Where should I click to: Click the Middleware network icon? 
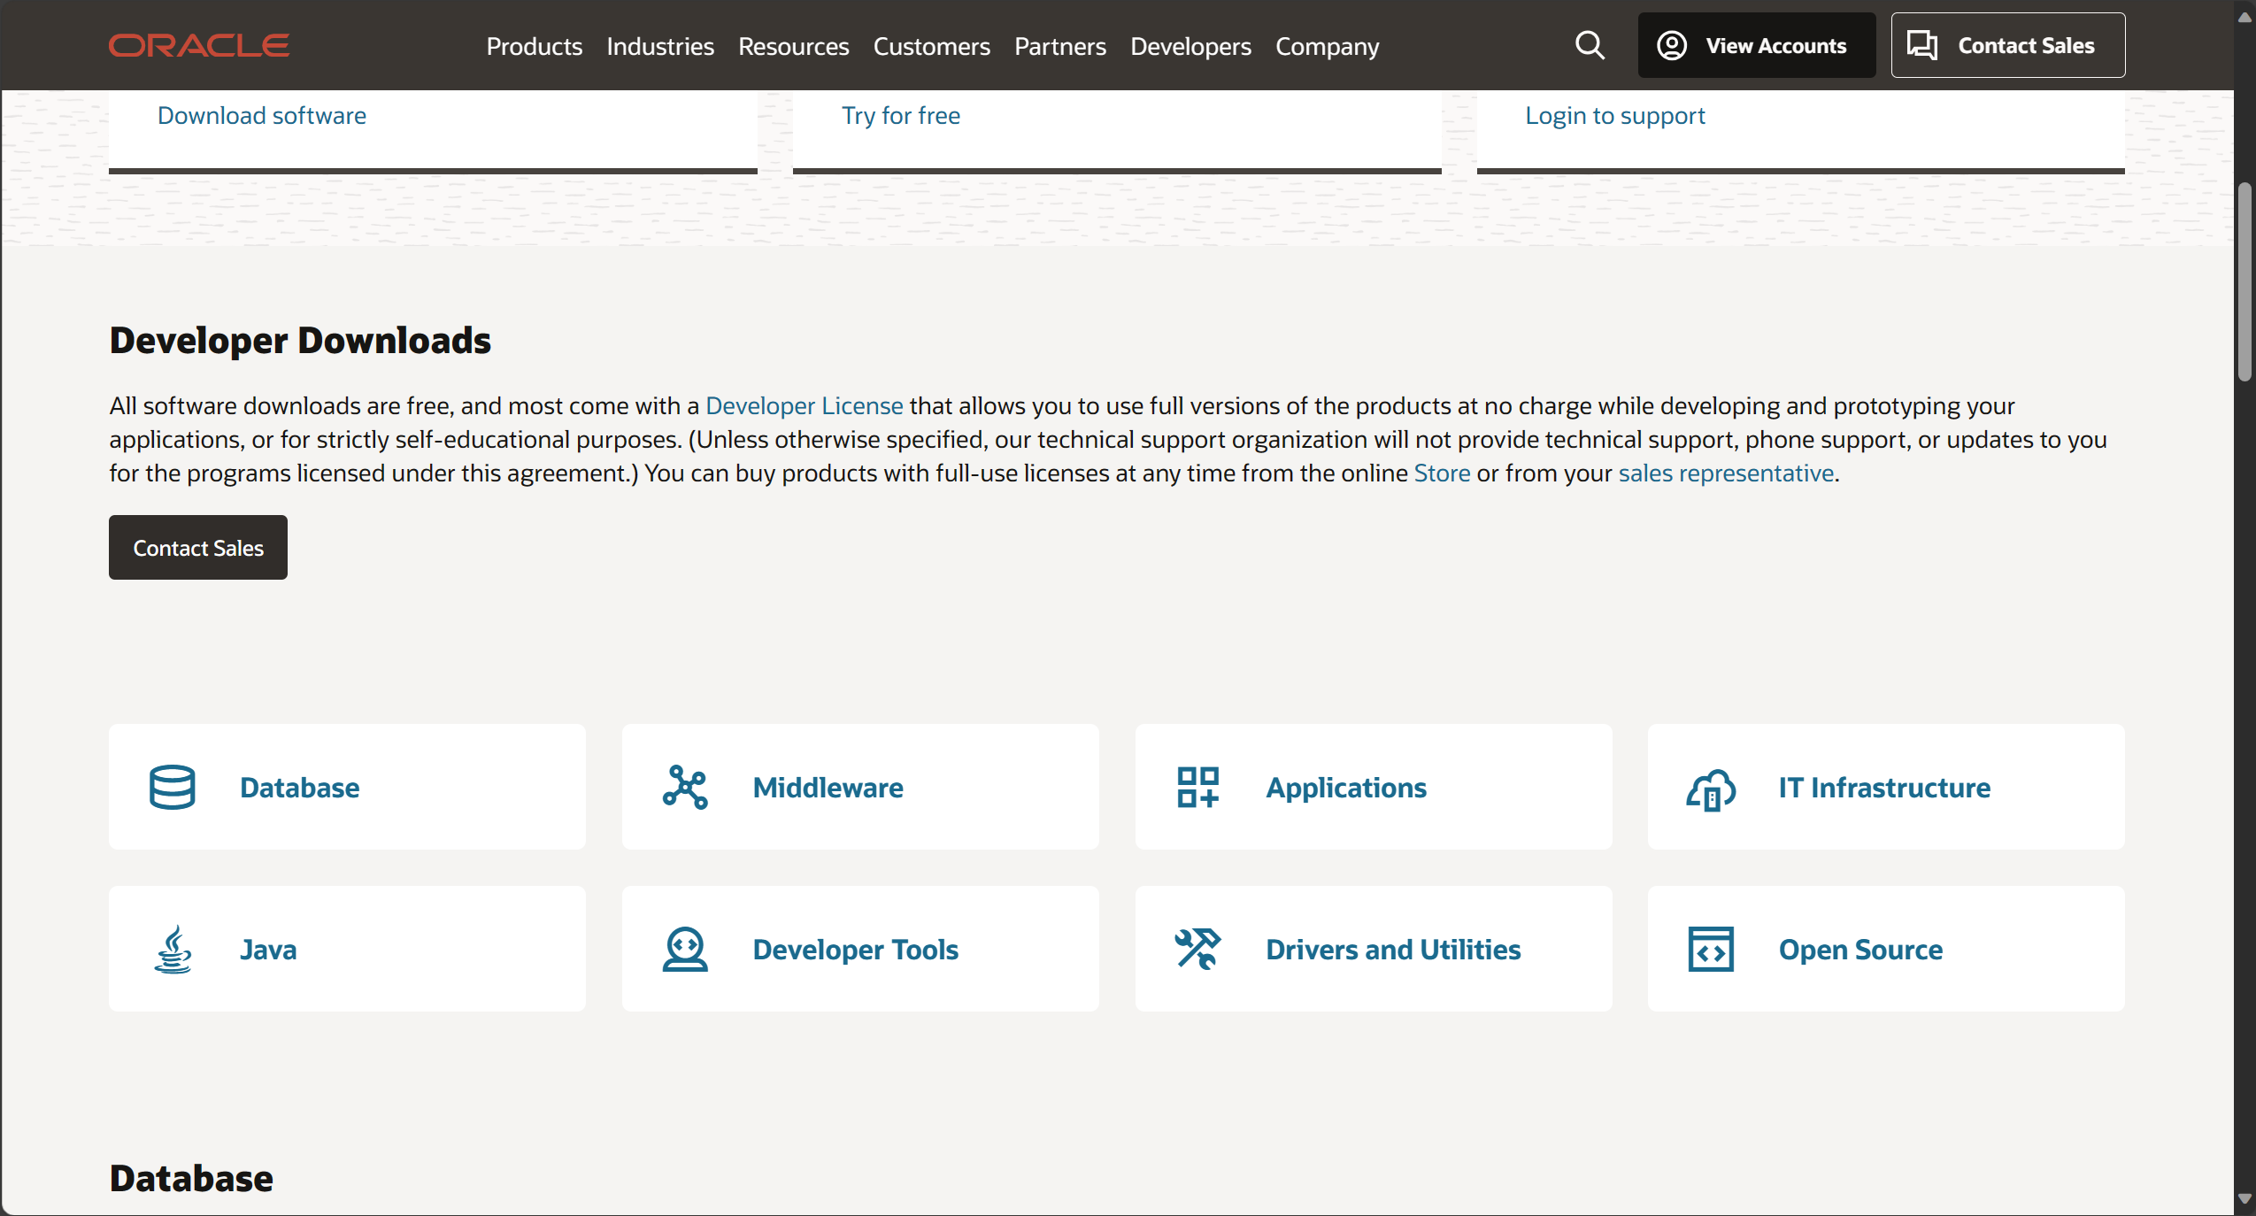point(685,787)
